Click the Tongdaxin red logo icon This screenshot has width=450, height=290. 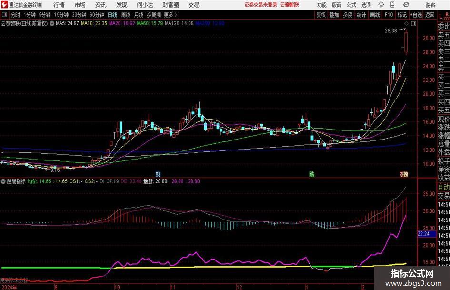coord(4,5)
